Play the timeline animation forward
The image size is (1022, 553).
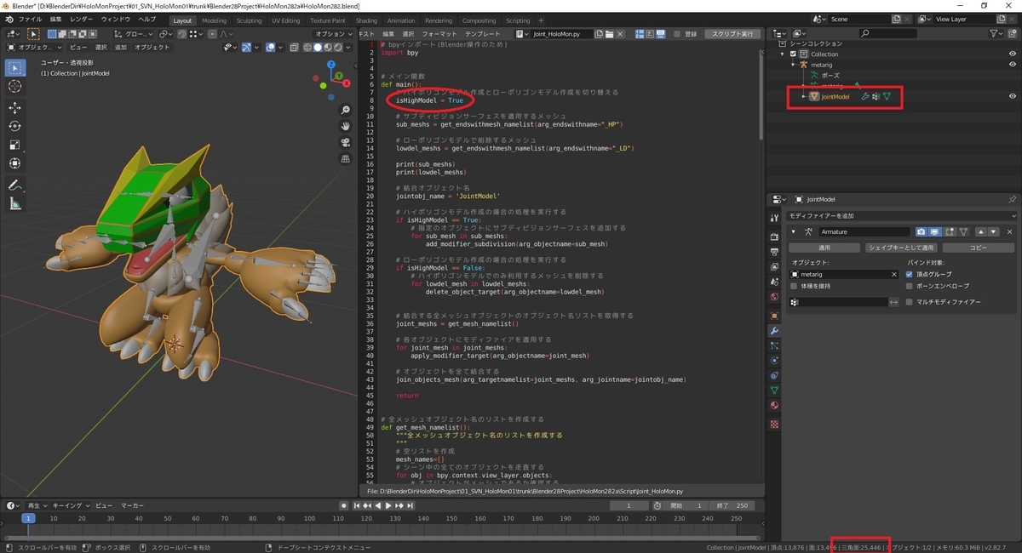pyautogui.click(x=388, y=505)
